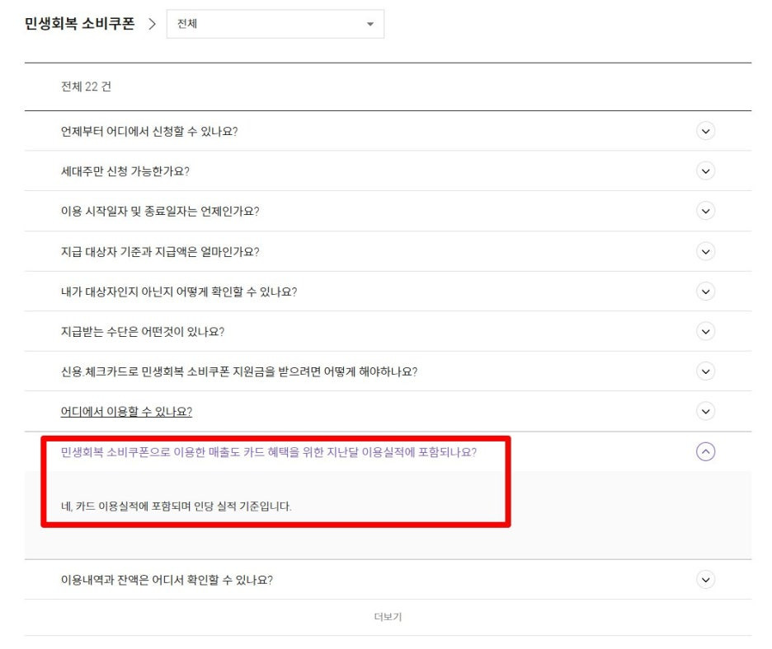Open question 세대주만 신청 가능한가요?

[125, 171]
